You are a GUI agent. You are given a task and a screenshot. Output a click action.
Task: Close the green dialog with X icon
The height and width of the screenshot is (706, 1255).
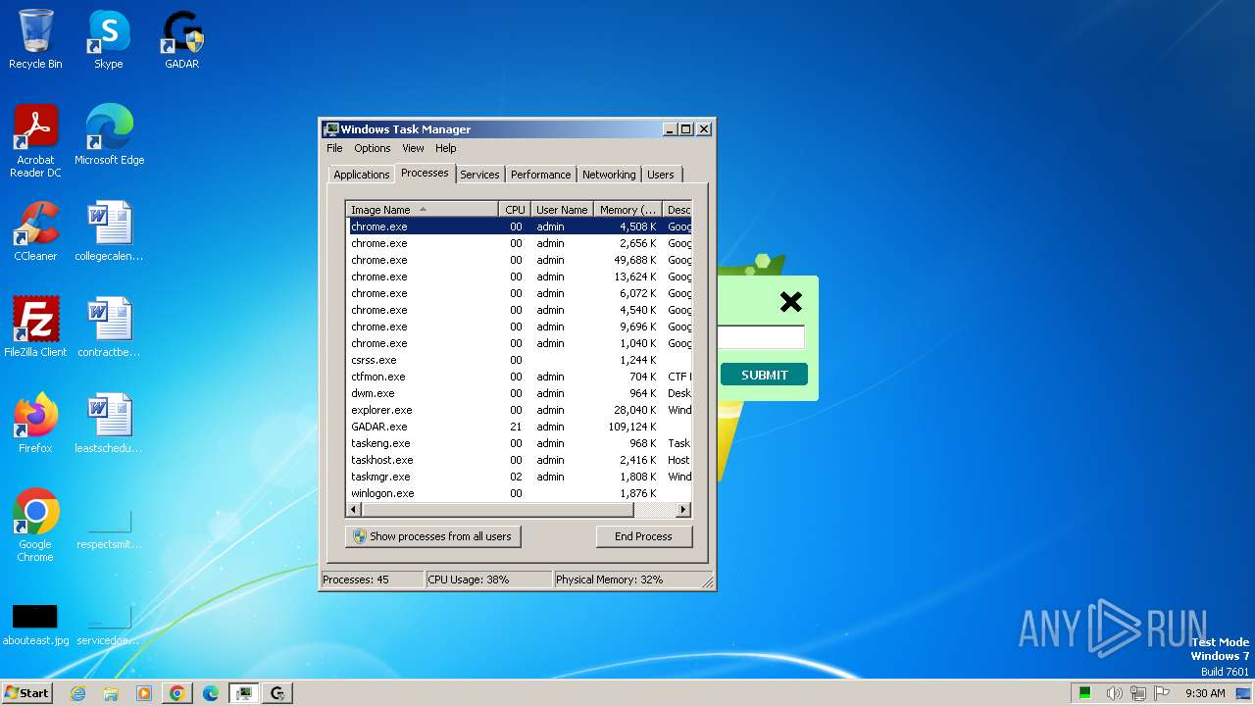point(790,302)
